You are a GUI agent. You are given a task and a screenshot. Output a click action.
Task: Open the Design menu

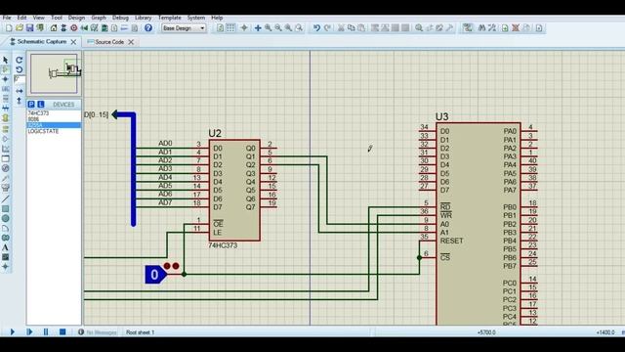click(x=76, y=18)
